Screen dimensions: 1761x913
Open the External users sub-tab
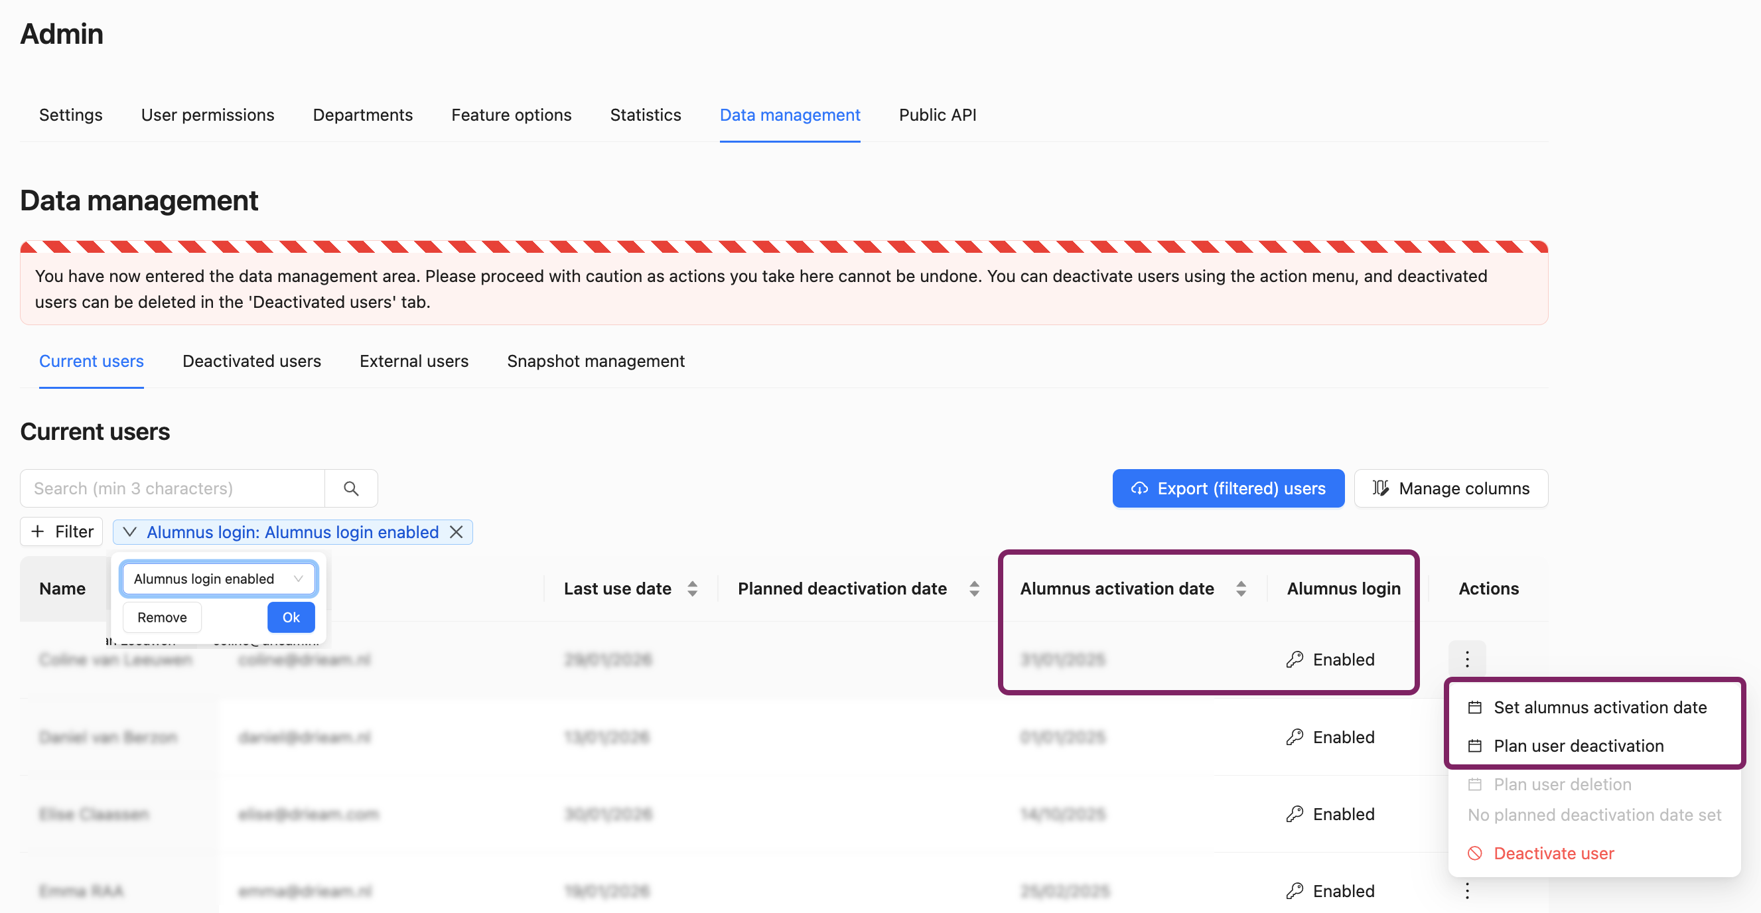414,361
